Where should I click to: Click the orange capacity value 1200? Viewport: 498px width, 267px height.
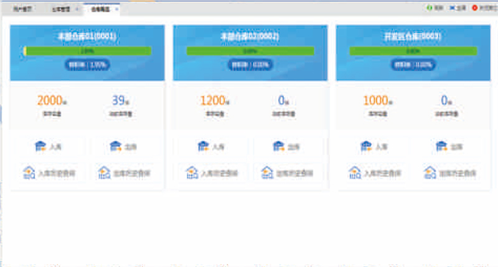(x=212, y=101)
